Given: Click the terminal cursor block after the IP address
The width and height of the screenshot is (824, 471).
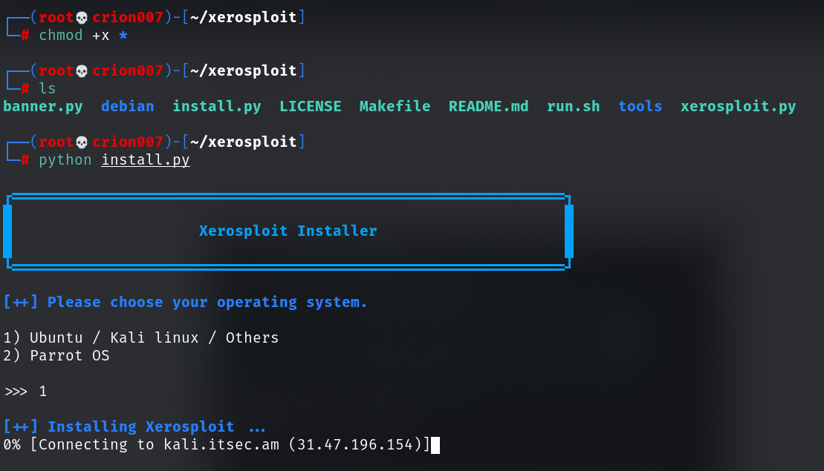Looking at the screenshot, I should pos(435,444).
